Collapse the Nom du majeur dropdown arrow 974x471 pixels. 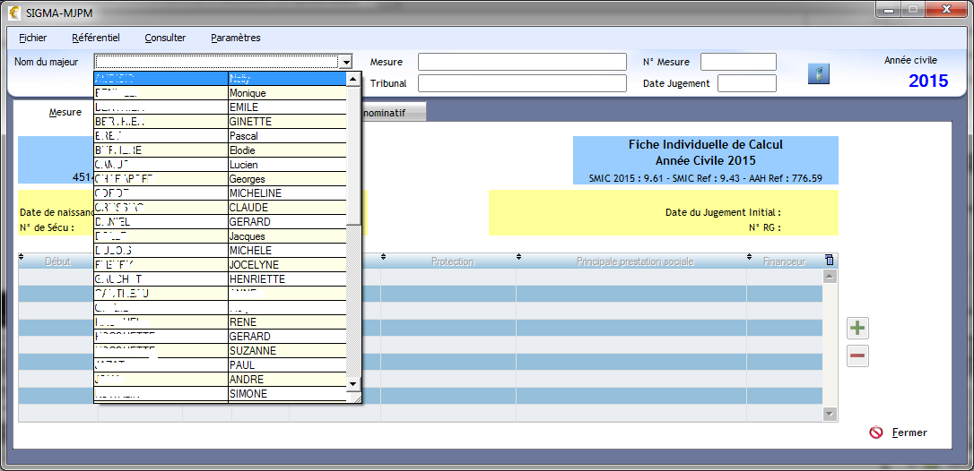[x=346, y=62]
